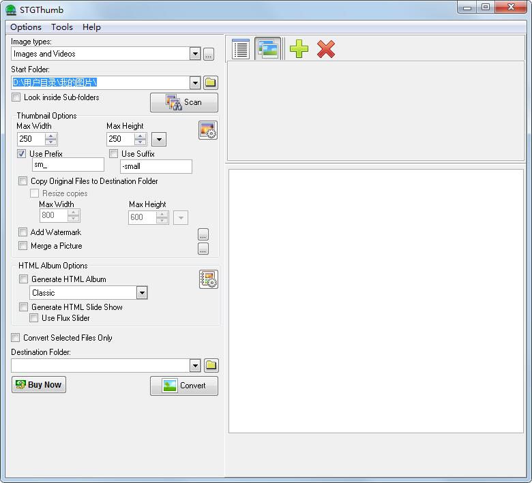The image size is (532, 483).
Task: Click the red X remove files icon
Action: pyautogui.click(x=326, y=49)
